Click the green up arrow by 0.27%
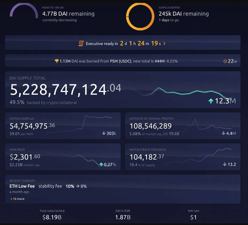This screenshot has width=248, height=225. [101, 165]
